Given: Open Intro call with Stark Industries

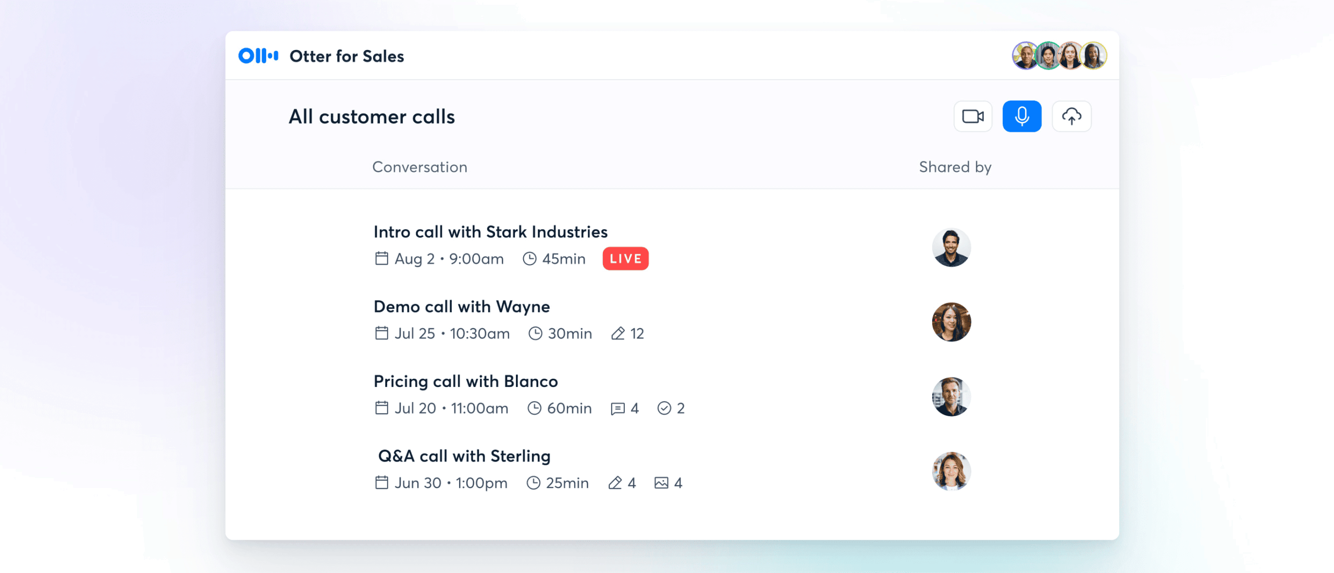Looking at the screenshot, I should (x=490, y=232).
